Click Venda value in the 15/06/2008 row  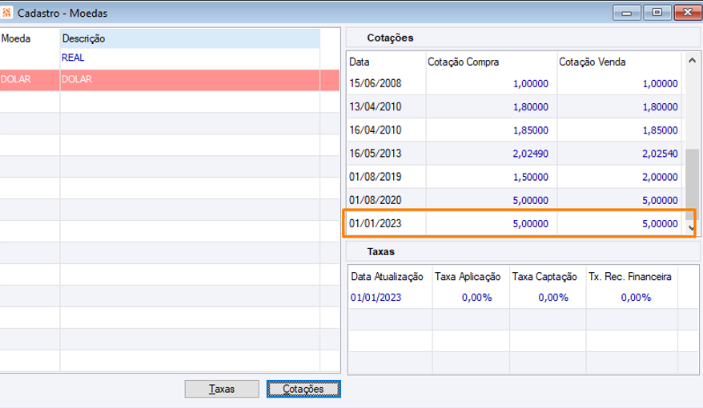pyautogui.click(x=660, y=84)
